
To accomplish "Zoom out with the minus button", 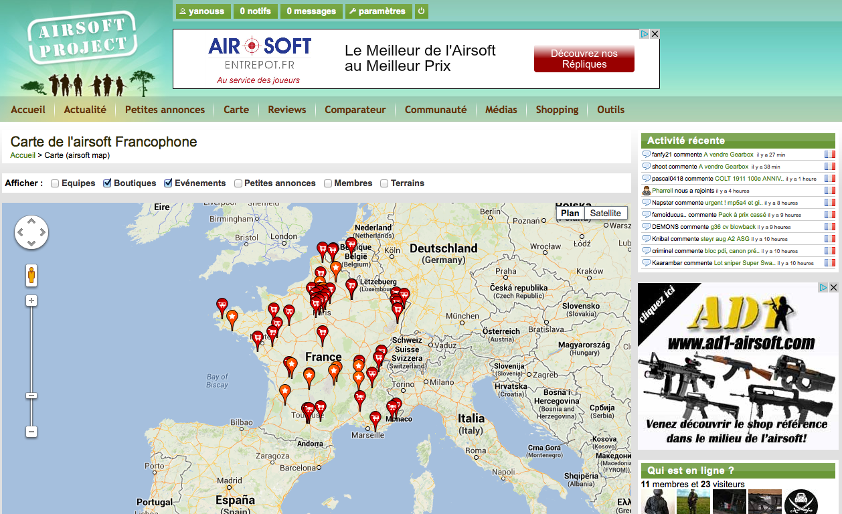I will [31, 432].
